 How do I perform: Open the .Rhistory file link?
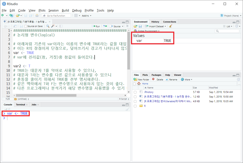149,92
